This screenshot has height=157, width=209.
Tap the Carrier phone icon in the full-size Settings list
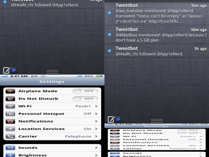(10, 136)
